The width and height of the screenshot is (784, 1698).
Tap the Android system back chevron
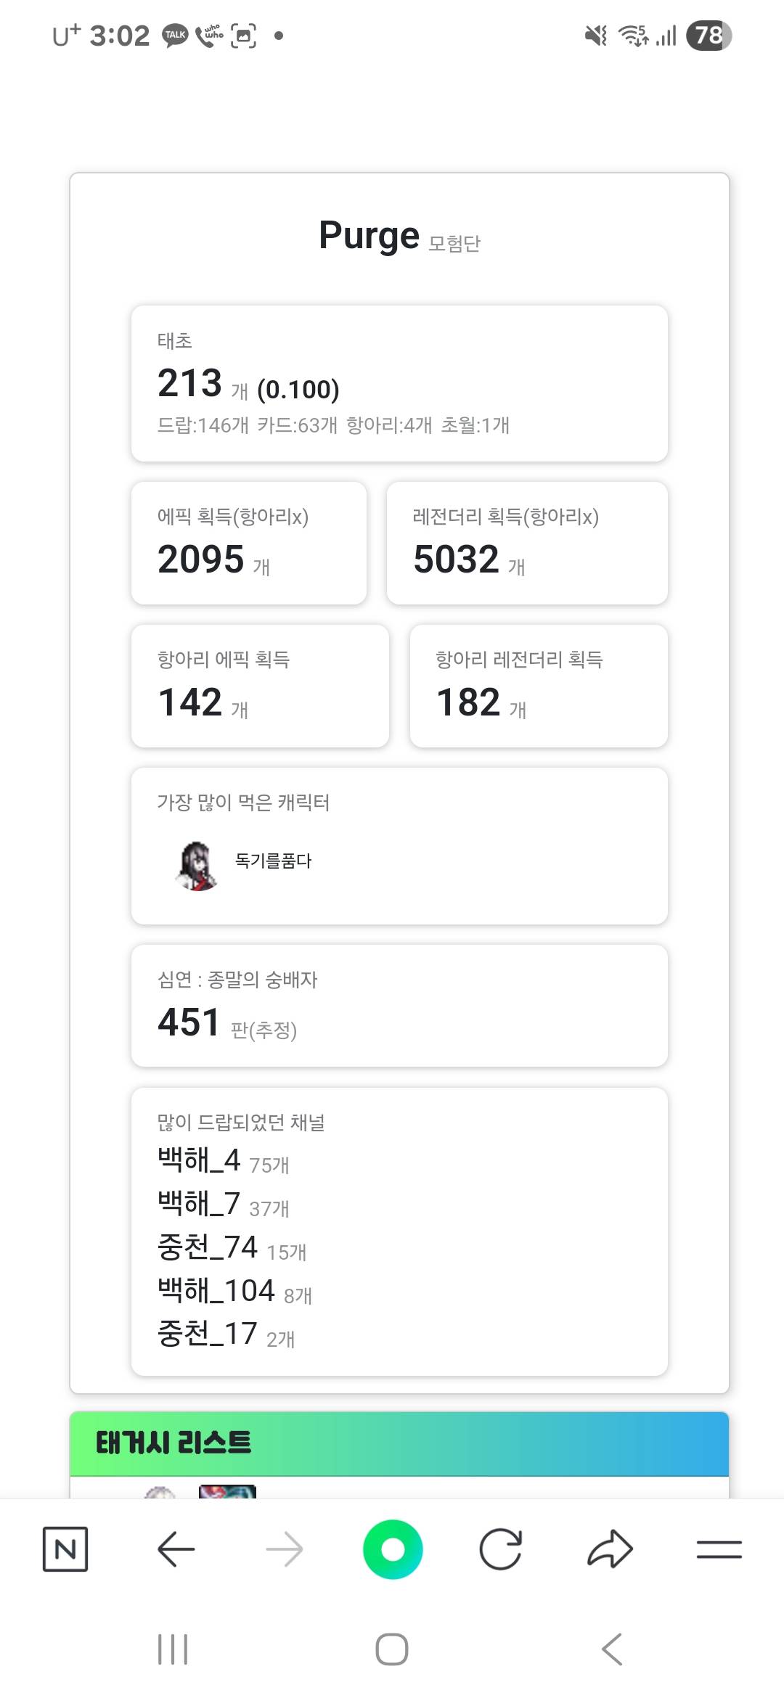tap(612, 1649)
